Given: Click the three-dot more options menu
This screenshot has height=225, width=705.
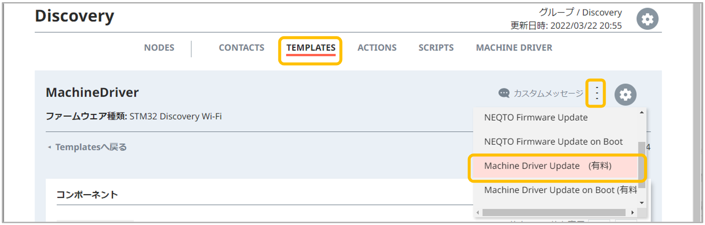Looking at the screenshot, I should point(597,93).
